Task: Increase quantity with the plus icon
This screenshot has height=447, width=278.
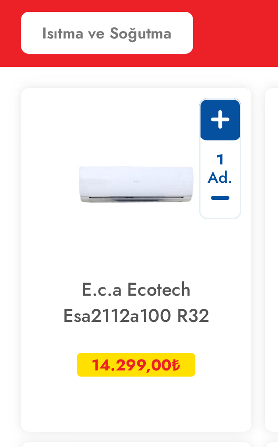Action: (220, 120)
